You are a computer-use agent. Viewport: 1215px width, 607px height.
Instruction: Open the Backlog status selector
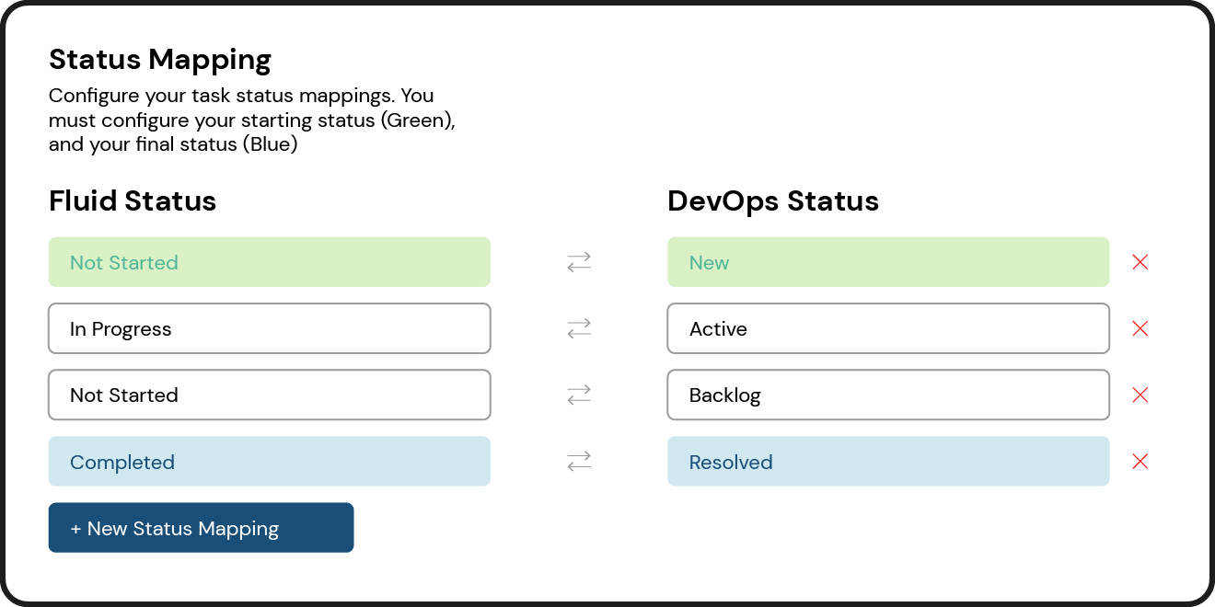887,395
